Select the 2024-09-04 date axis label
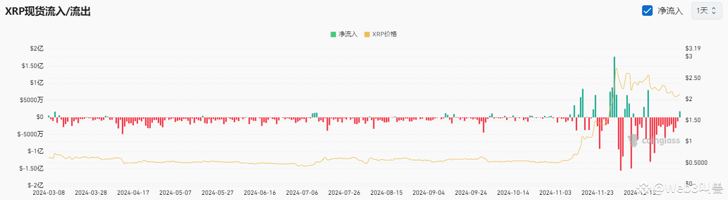 click(x=429, y=193)
